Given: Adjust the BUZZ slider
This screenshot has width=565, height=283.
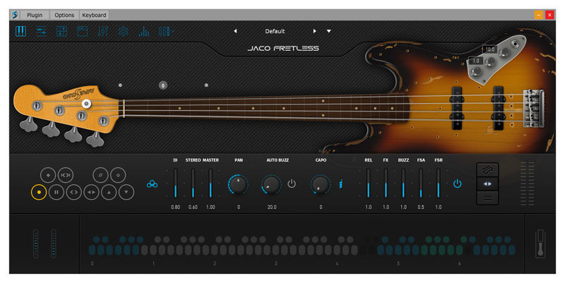Looking at the screenshot, I should point(403,183).
